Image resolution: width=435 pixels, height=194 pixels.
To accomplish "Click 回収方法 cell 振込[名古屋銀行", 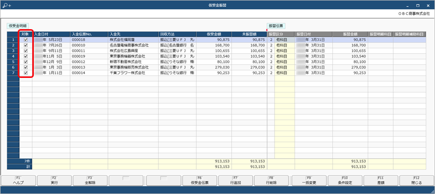I will point(177,45).
